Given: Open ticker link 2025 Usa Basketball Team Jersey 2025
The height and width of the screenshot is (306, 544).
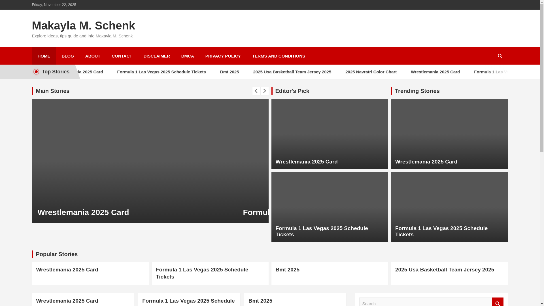Looking at the screenshot, I should (x=292, y=72).
